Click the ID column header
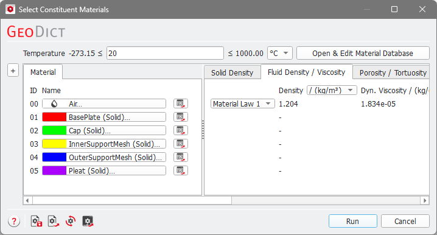This screenshot has width=437, height=235. [33, 91]
